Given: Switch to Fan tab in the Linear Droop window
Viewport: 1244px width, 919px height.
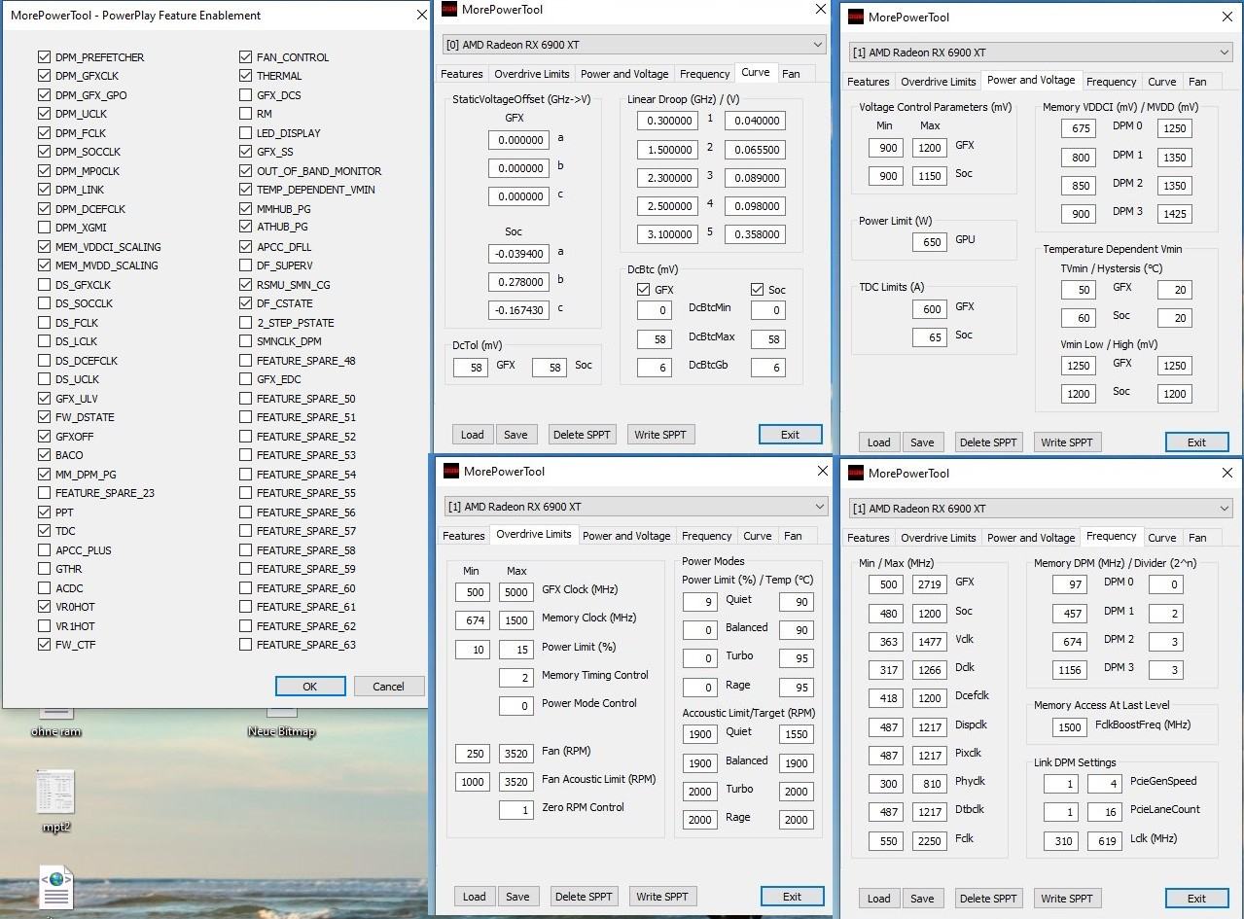Looking at the screenshot, I should click(791, 74).
